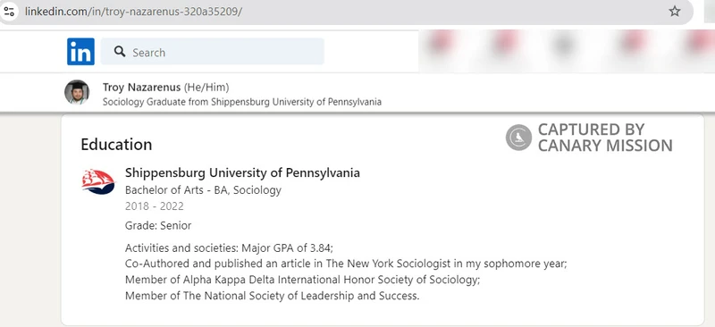Select the linkedin.com URL in address bar

133,12
